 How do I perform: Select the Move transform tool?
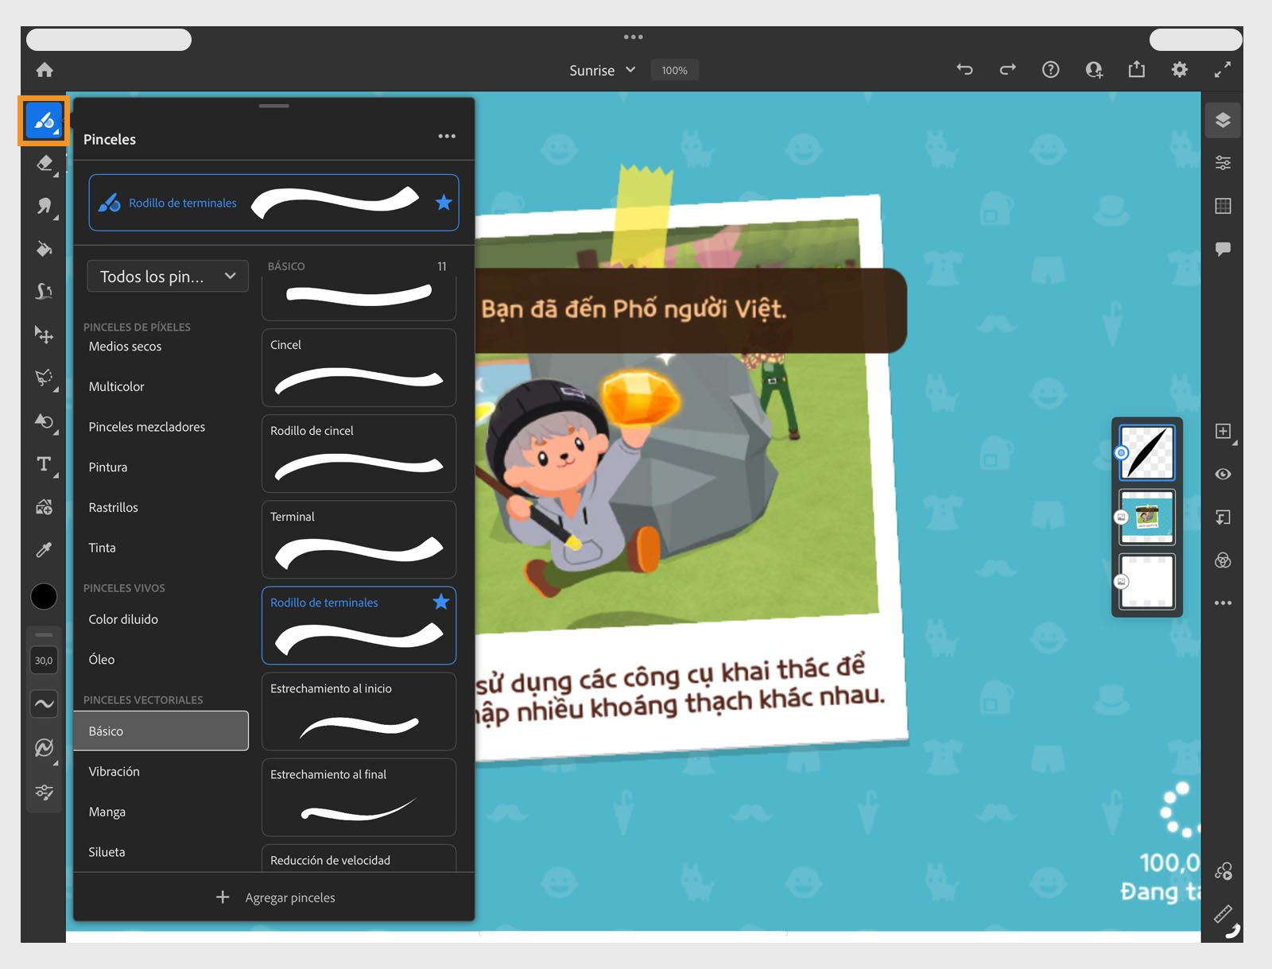tap(45, 335)
